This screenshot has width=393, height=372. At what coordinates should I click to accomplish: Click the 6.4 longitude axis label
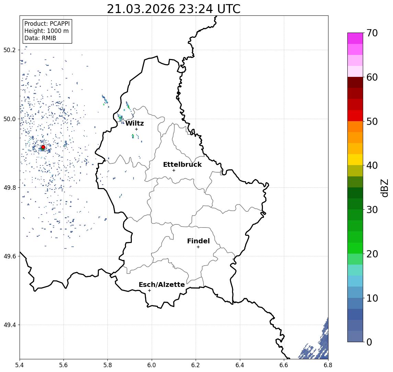click(240, 365)
